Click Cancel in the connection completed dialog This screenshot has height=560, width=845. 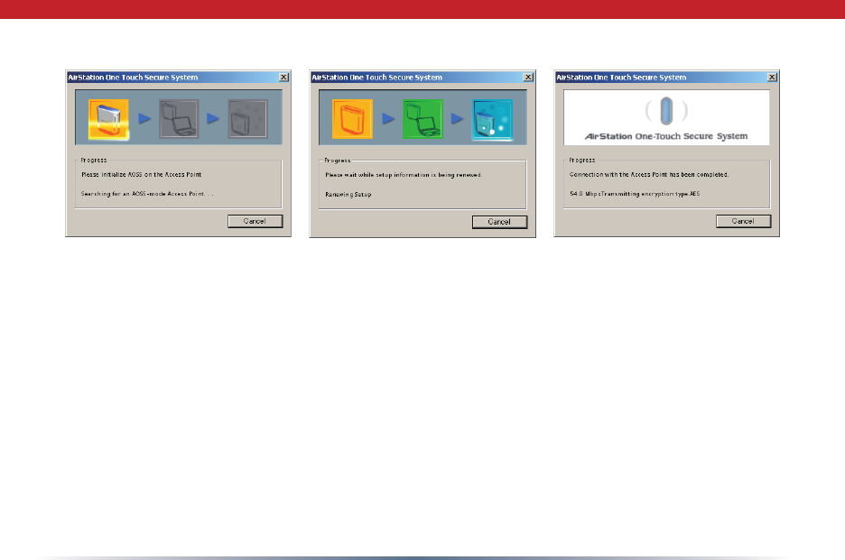pyautogui.click(x=743, y=221)
